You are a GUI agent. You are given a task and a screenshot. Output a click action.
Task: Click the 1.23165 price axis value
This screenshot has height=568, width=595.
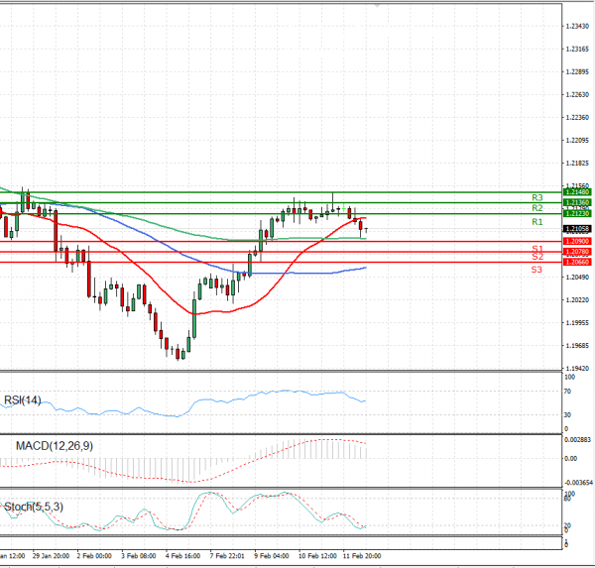point(577,49)
